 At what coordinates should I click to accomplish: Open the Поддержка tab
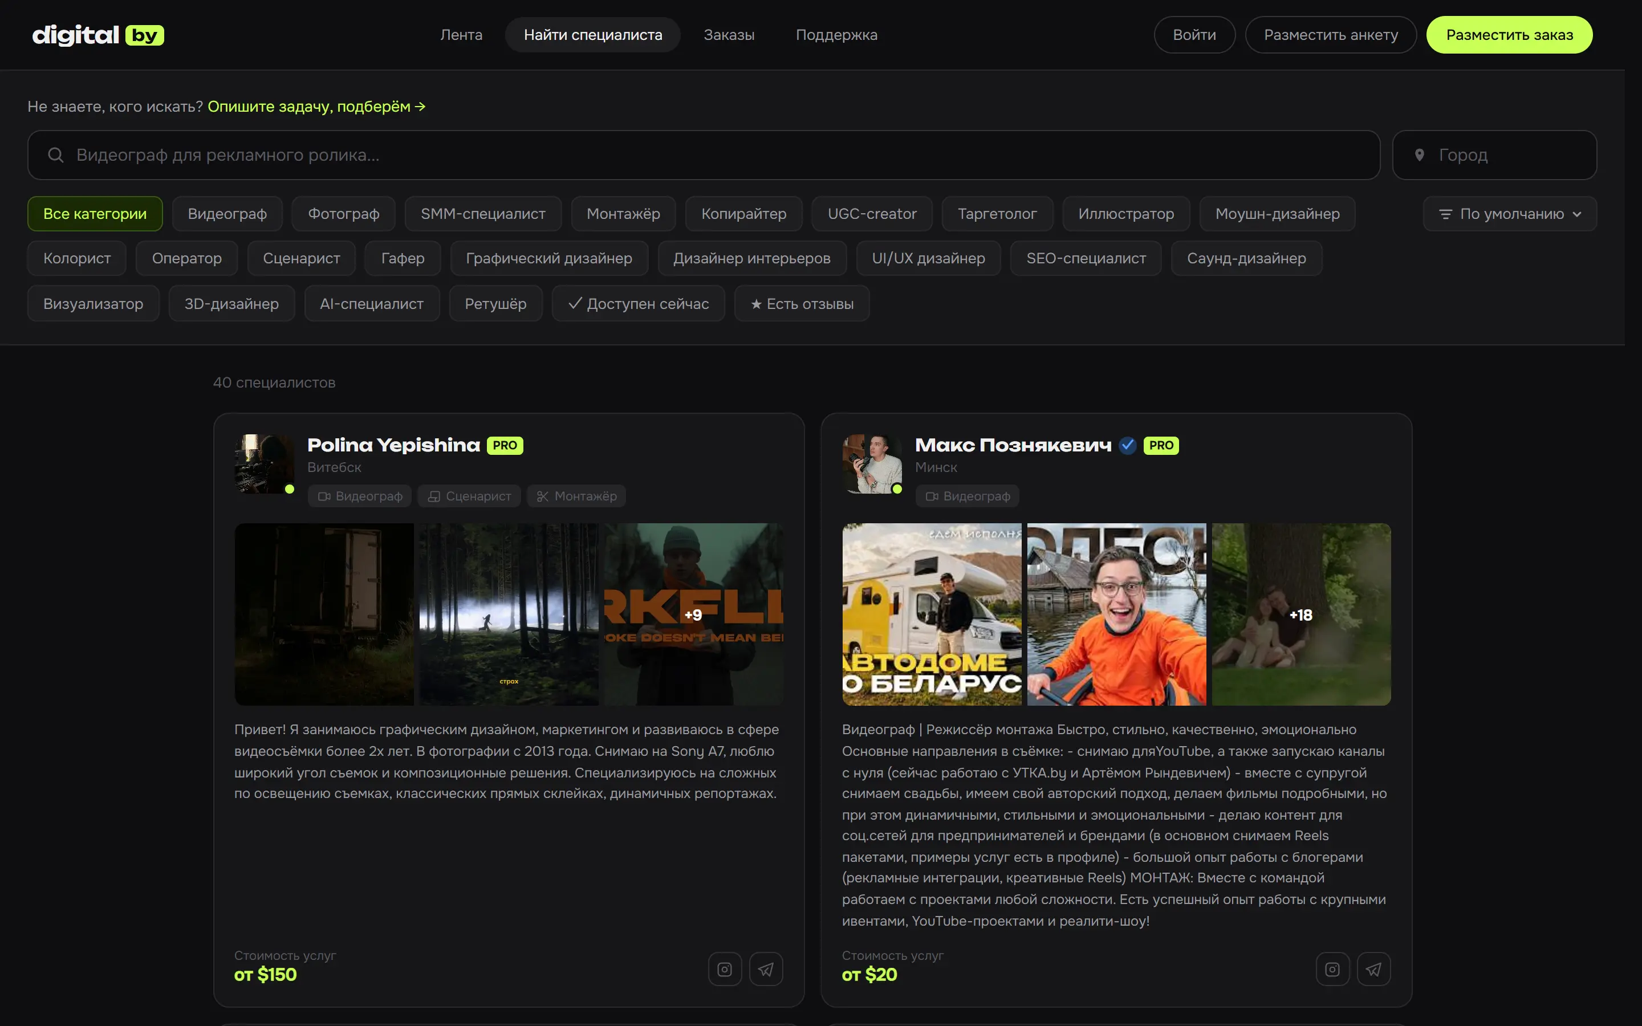[x=836, y=35]
